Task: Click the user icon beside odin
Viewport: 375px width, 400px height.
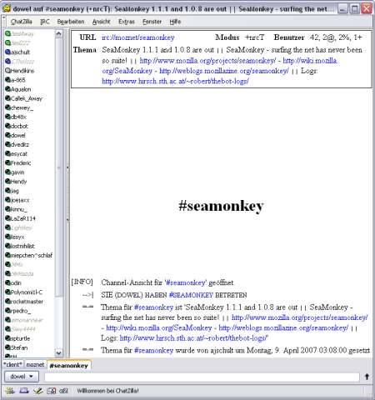Action: pyautogui.click(x=7, y=282)
